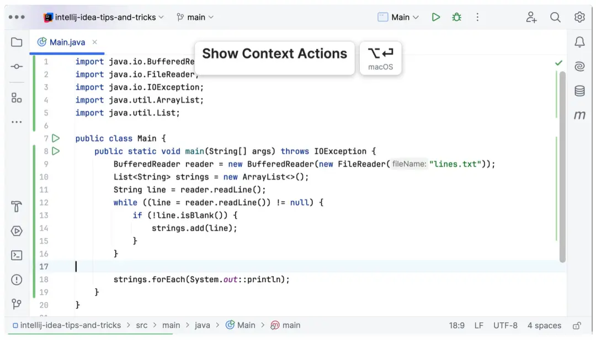This screenshot has width=596, height=340.
Task: Open Code With Me add-user icon
Action: click(531, 17)
